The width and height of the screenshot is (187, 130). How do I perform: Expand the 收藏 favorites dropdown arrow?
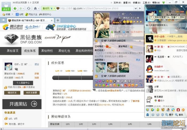(12, 14)
